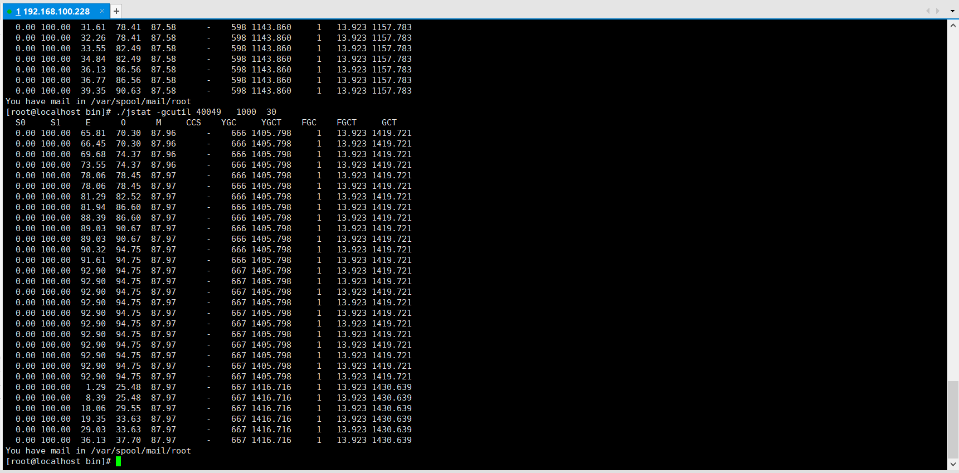Click the value 65.81 in output
Image resolution: width=959 pixels, height=473 pixels.
[93, 133]
